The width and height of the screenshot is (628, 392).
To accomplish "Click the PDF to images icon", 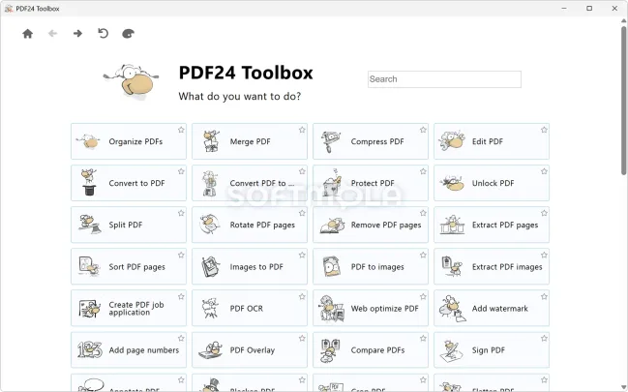I will (x=332, y=266).
